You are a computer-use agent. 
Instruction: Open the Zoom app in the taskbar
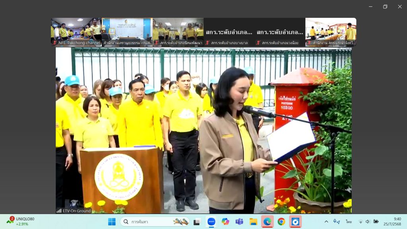coord(211,221)
